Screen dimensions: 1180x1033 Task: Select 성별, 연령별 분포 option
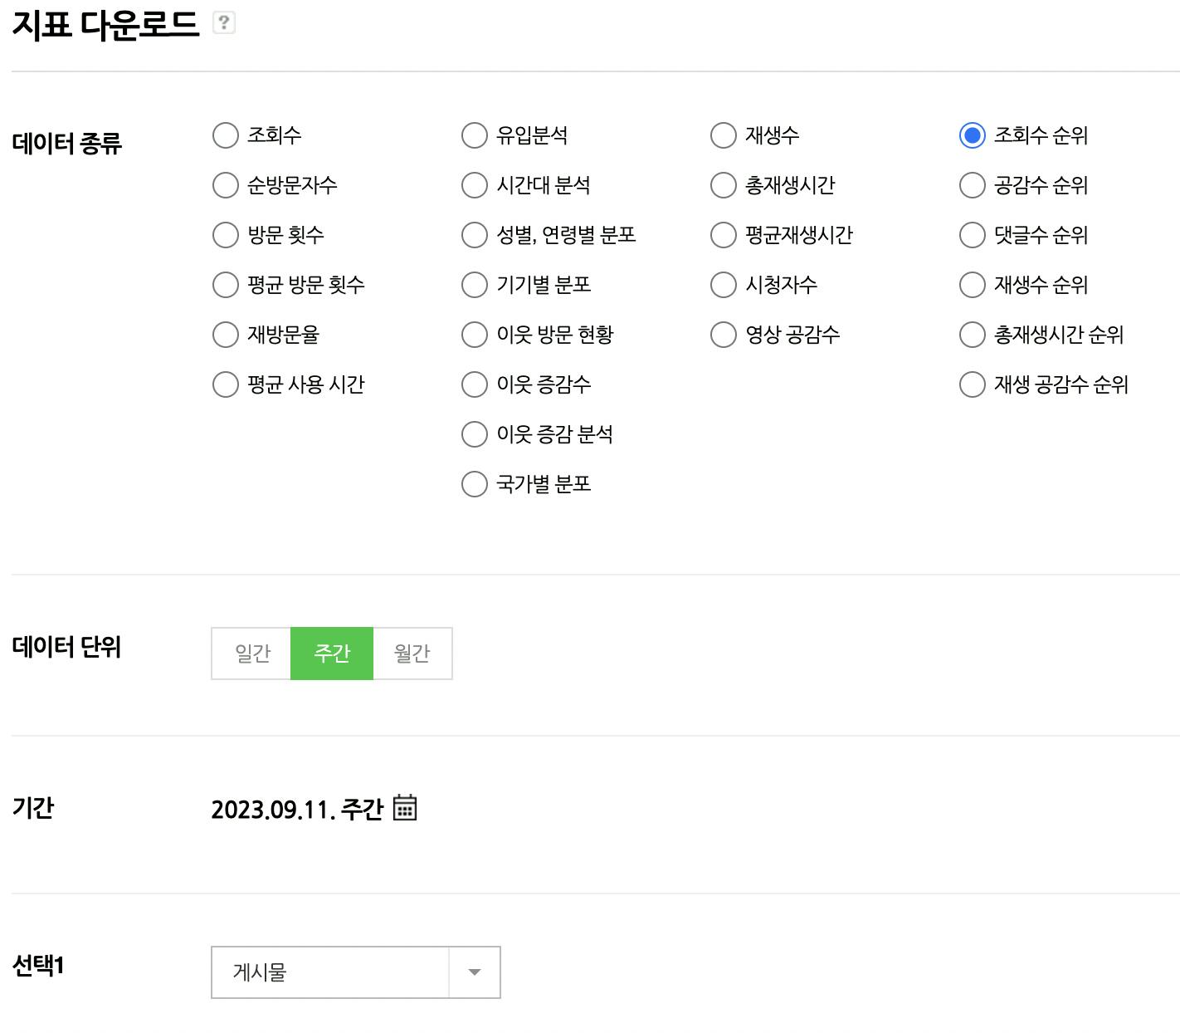[x=475, y=235]
